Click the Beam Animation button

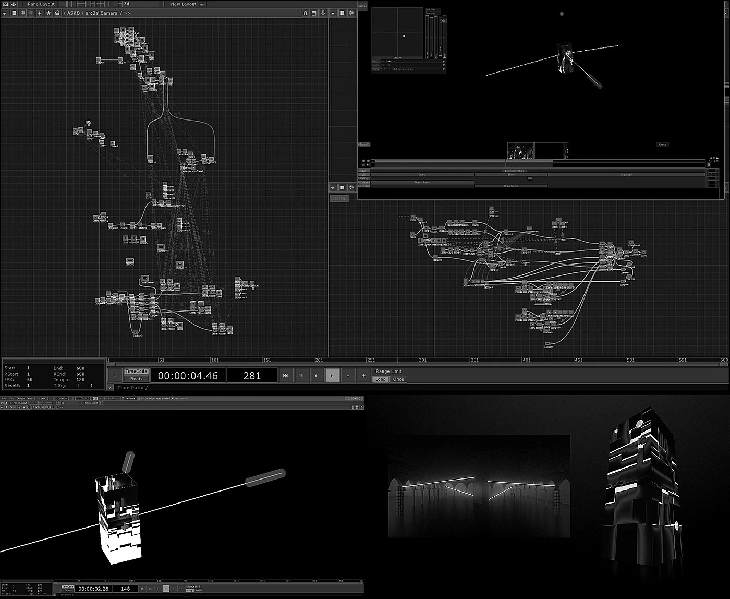pos(514,171)
